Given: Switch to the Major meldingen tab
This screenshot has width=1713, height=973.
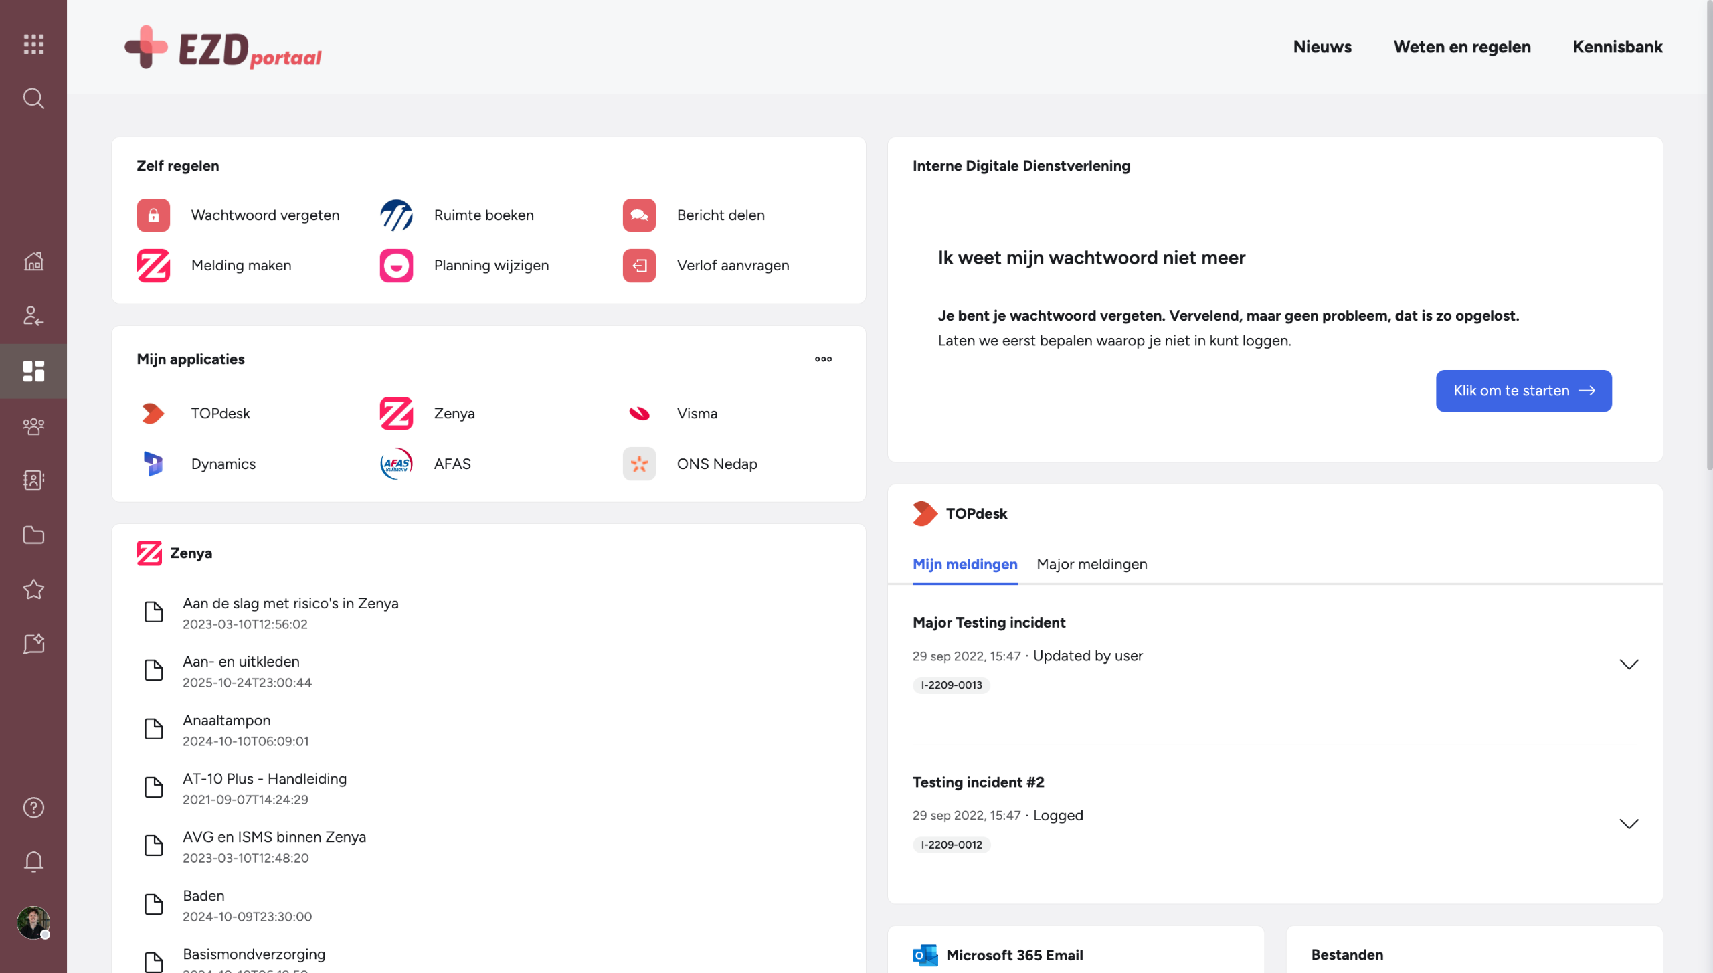Looking at the screenshot, I should (1091, 564).
